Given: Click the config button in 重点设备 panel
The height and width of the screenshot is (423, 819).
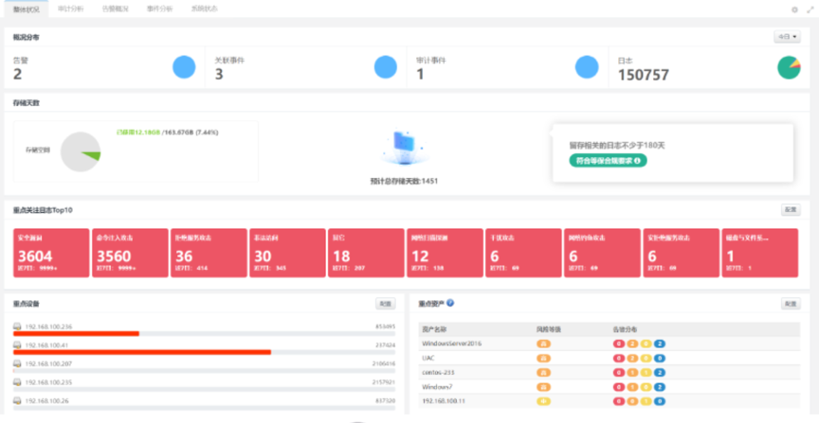Looking at the screenshot, I should [x=385, y=304].
